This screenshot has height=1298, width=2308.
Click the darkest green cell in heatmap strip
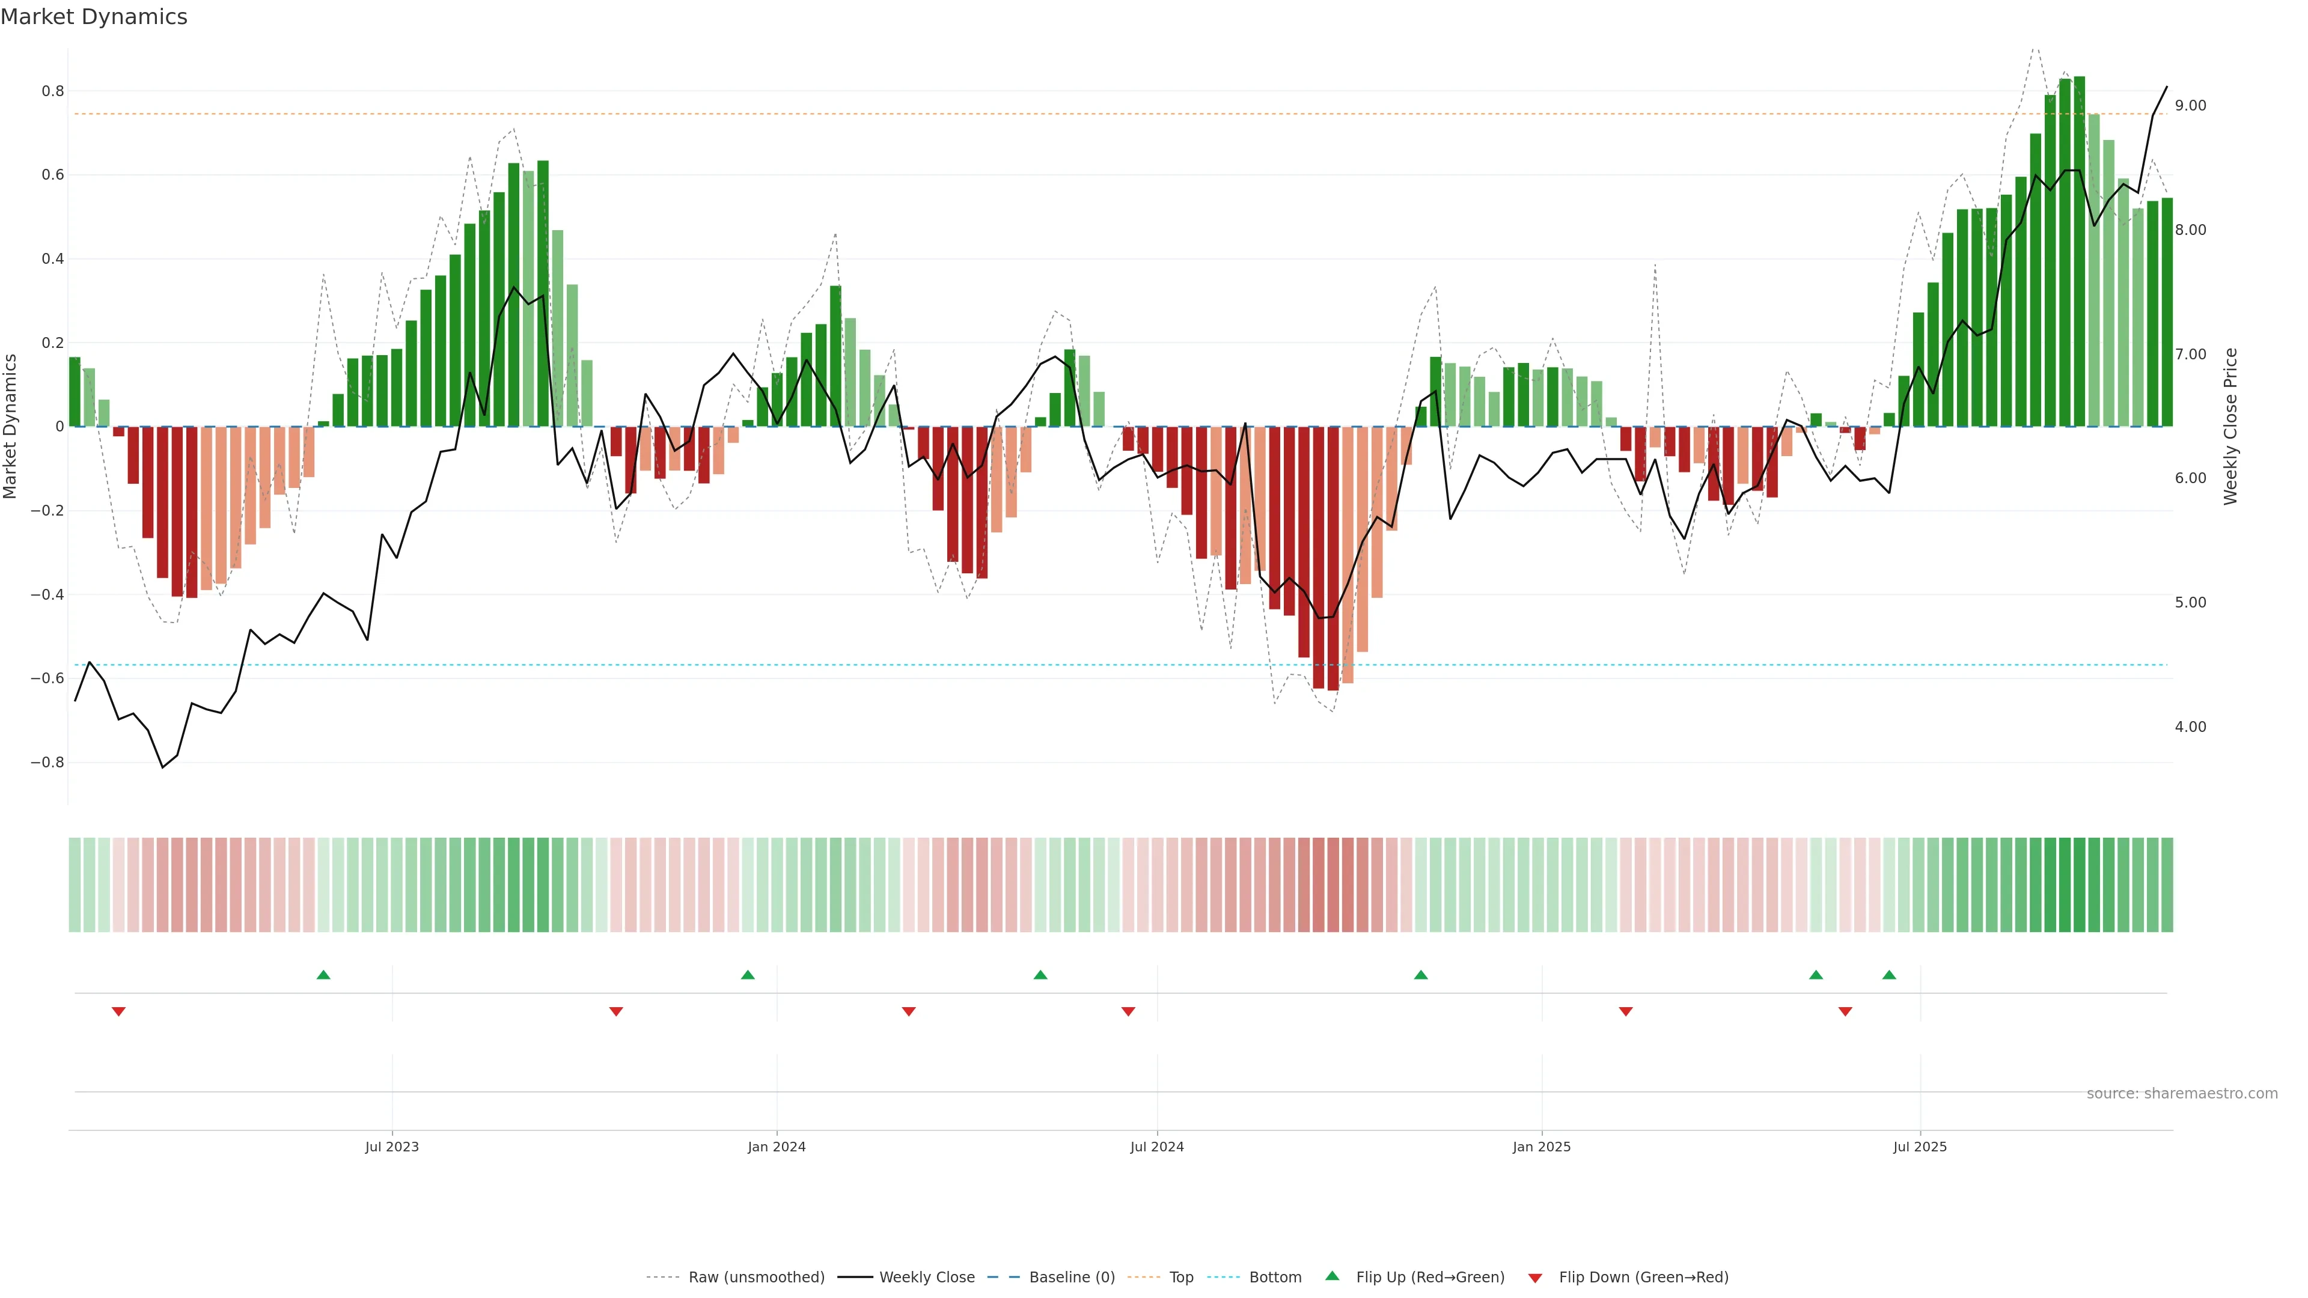coord(2078,885)
